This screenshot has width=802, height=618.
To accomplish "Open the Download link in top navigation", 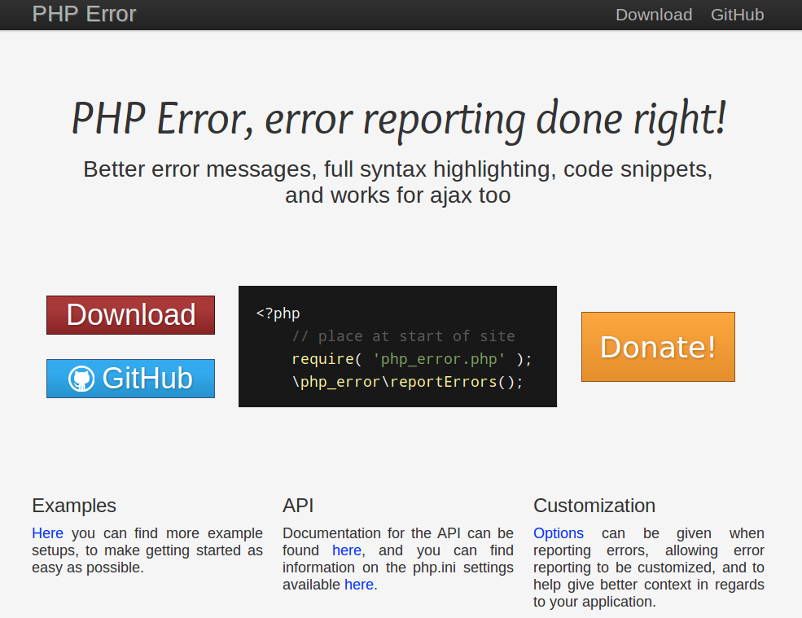I will [654, 15].
